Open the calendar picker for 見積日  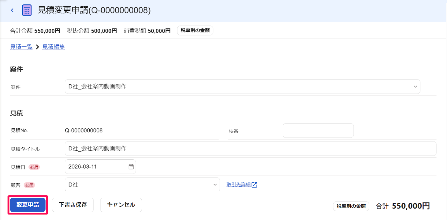131,167
